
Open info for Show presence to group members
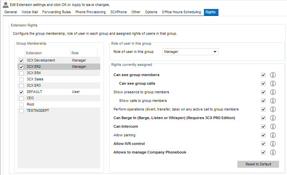pos(273,92)
